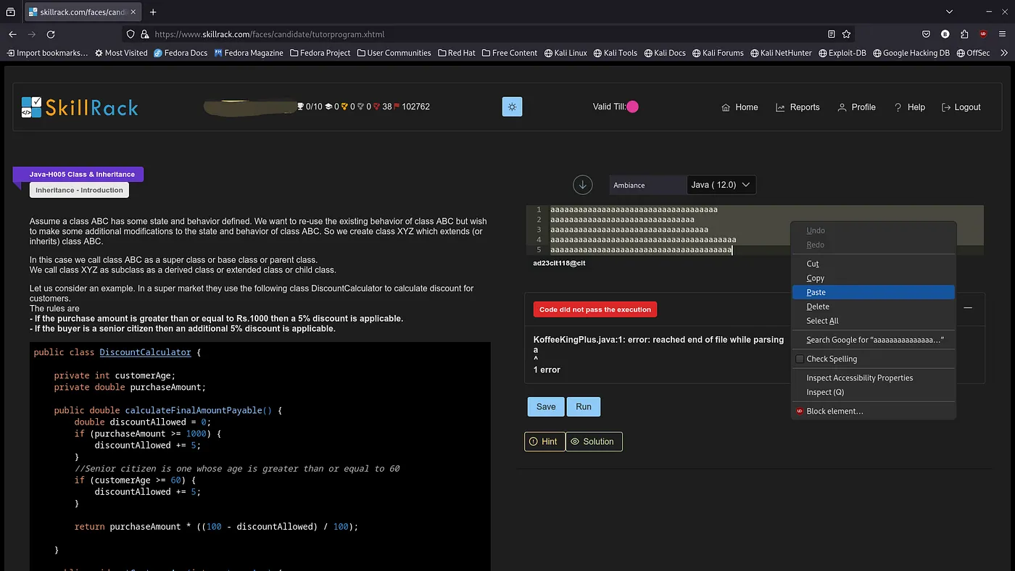Open the Kali Docs bookmark
The width and height of the screenshot is (1015, 571).
[664, 53]
